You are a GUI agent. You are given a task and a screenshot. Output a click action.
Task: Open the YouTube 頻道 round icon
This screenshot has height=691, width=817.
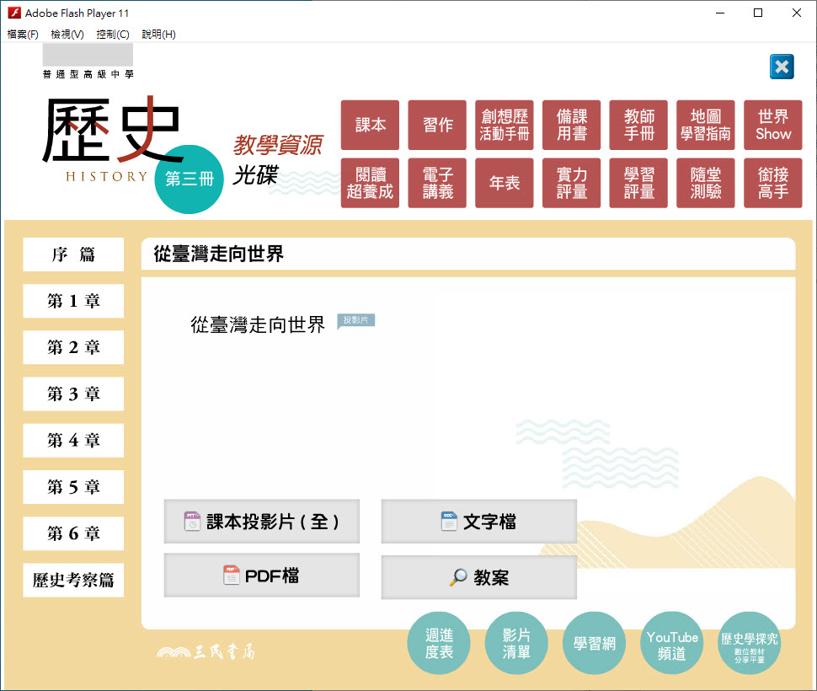point(672,644)
